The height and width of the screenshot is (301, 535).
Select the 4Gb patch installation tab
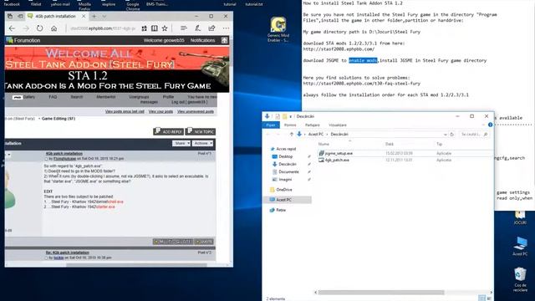[57, 16]
